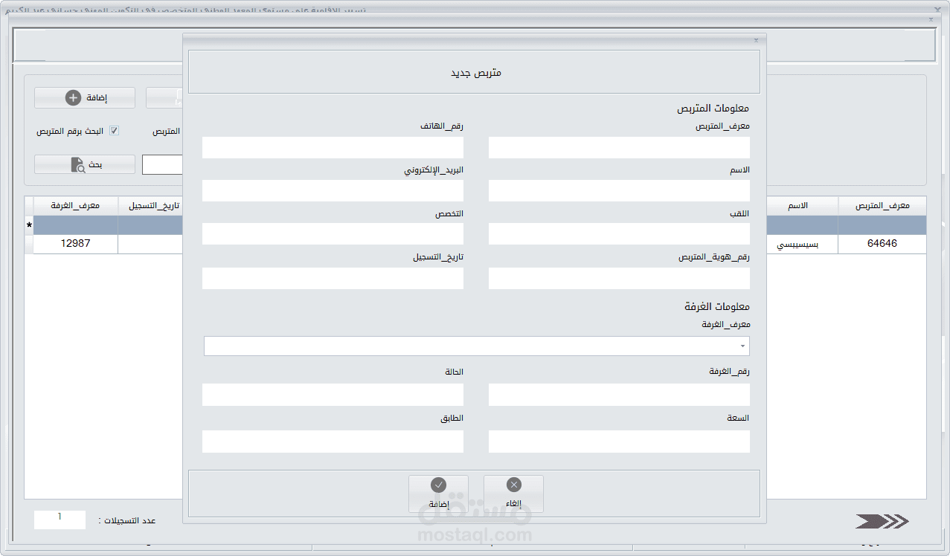This screenshot has width=950, height=556.
Task: Click the X icon above the إلغاء label
Action: [514, 485]
